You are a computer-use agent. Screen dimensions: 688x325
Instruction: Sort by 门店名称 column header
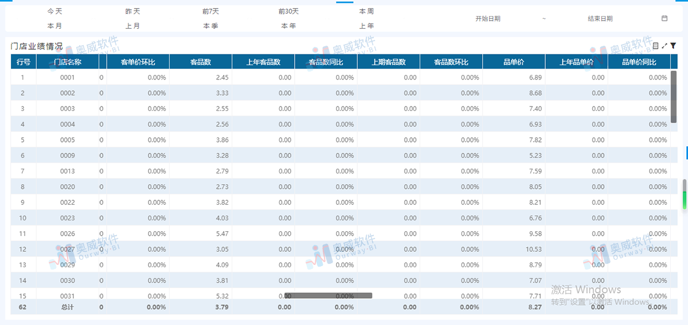click(x=68, y=62)
